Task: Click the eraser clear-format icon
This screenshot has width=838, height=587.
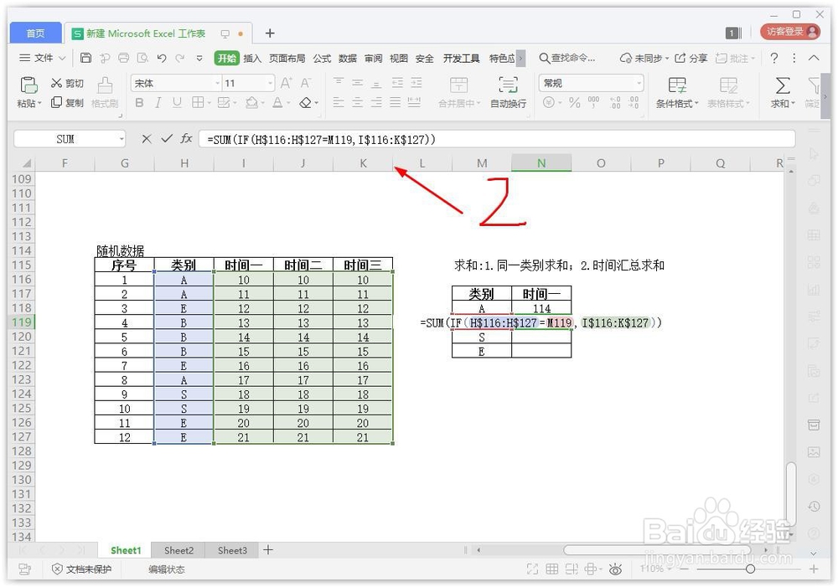Action: point(305,102)
